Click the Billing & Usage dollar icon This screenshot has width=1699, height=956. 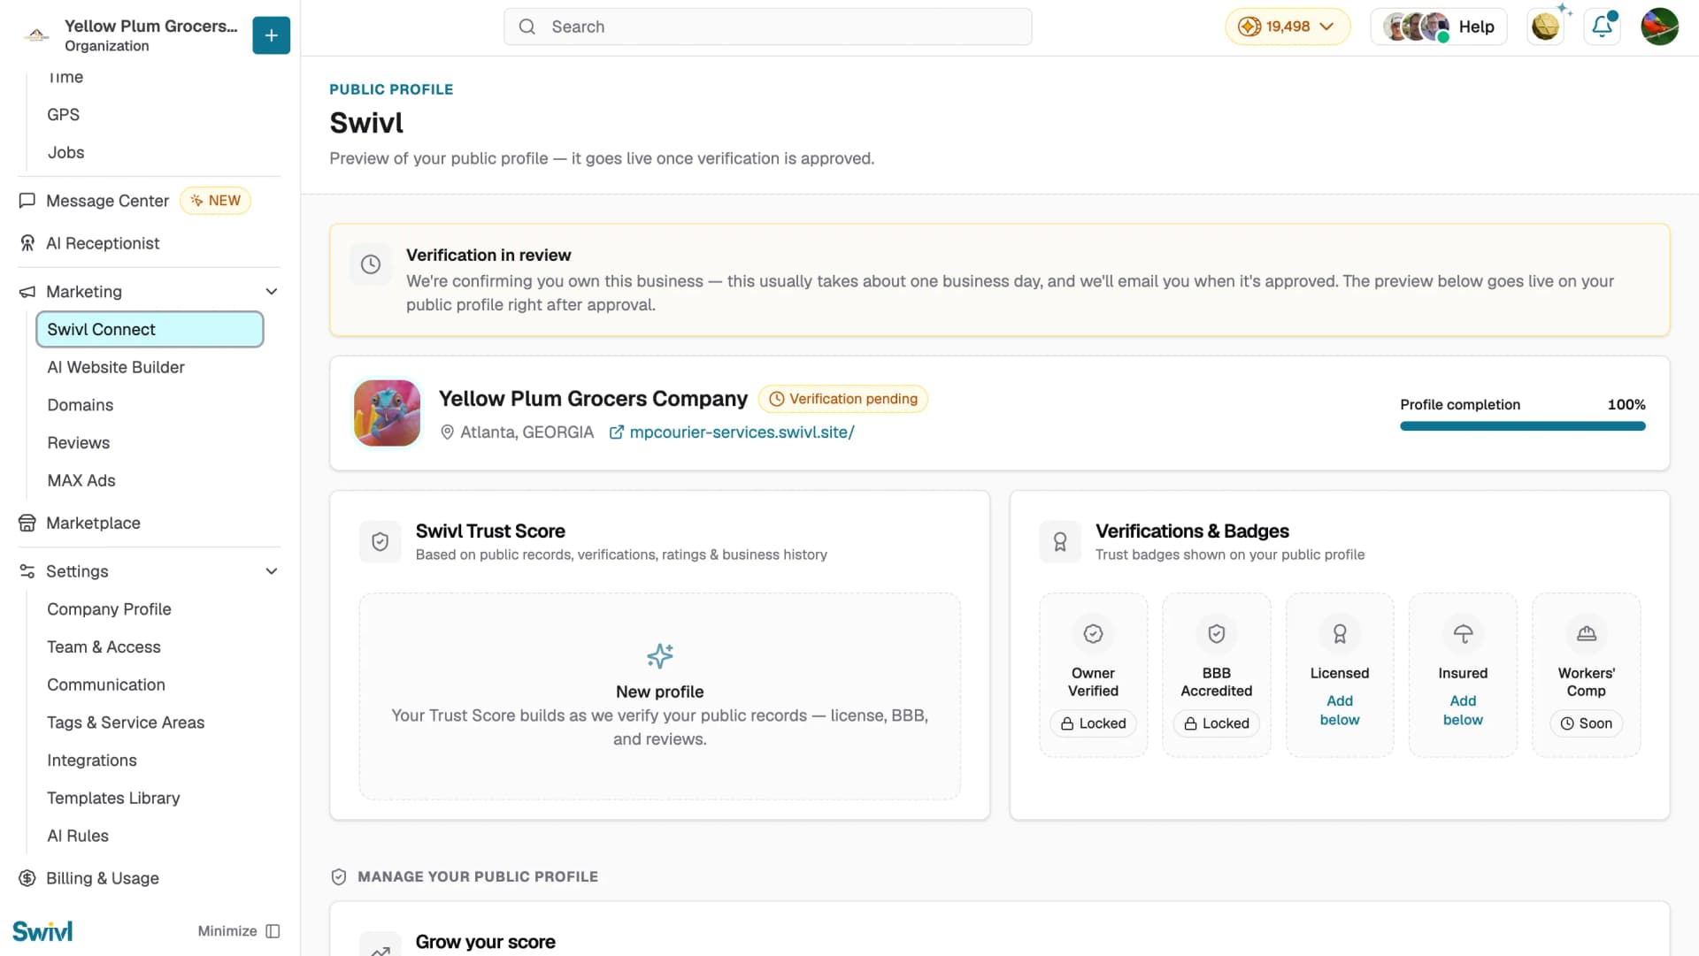pos(27,878)
